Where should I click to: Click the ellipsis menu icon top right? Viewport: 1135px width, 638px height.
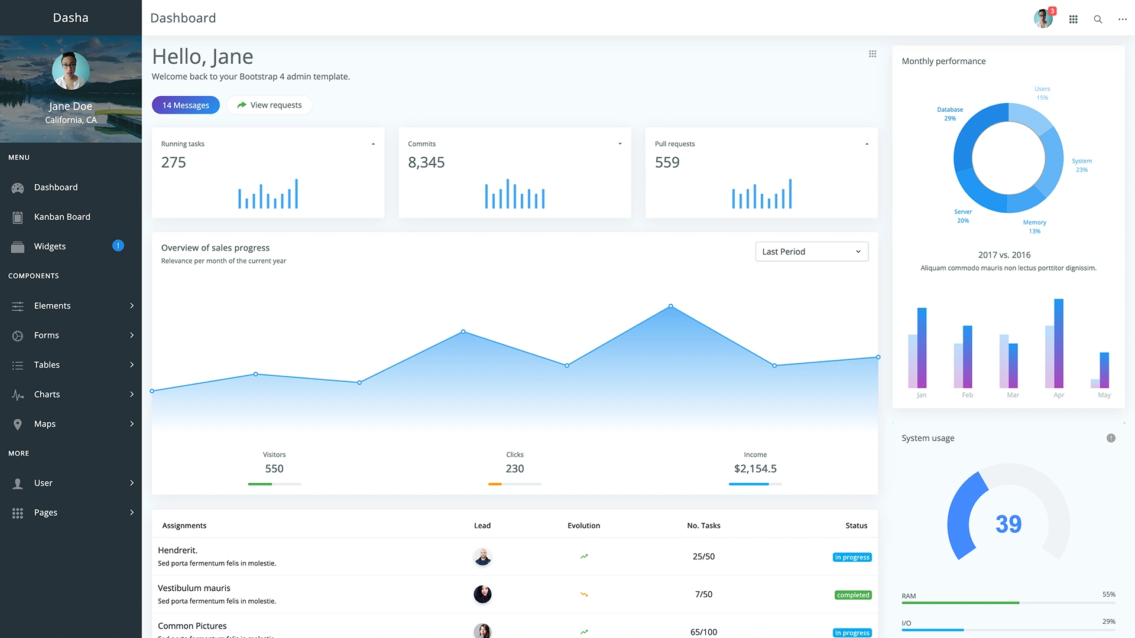point(1122,19)
